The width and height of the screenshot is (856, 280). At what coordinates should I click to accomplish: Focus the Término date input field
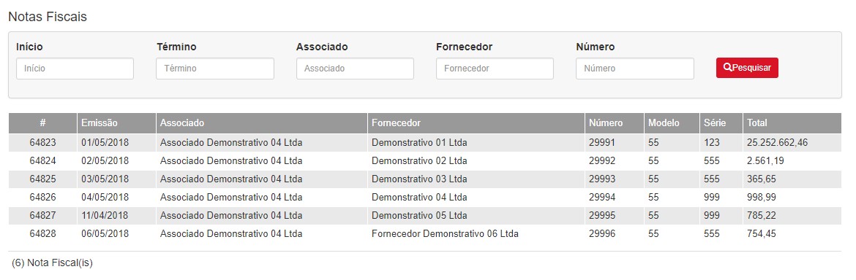point(215,69)
